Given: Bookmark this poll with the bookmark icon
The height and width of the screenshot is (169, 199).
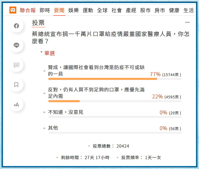Looking at the screenshot, I should click(x=16, y=85).
